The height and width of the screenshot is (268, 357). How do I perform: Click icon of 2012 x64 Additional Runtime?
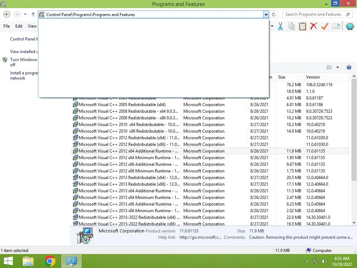click(x=75, y=151)
